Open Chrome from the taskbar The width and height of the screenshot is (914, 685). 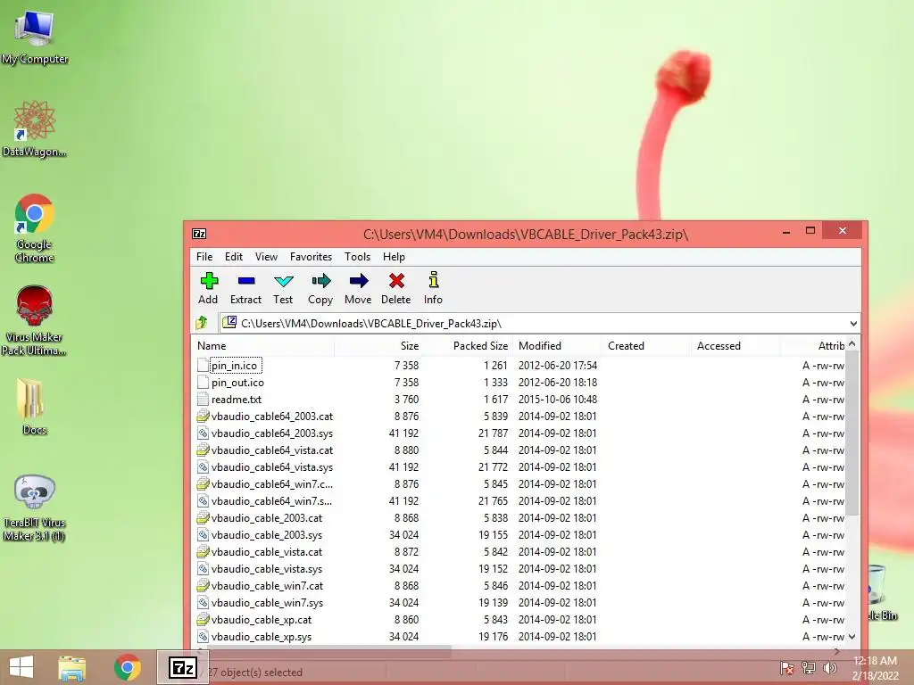point(127,667)
